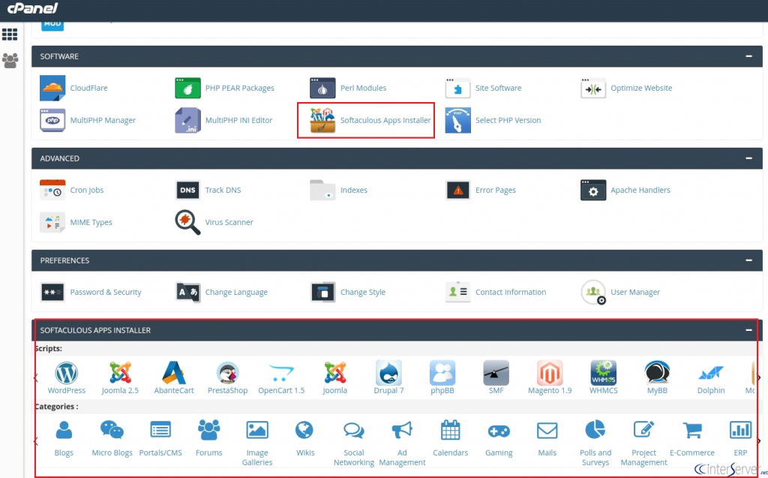768x478 pixels.
Task: Click the Select PHP Version icon
Action: (x=457, y=120)
